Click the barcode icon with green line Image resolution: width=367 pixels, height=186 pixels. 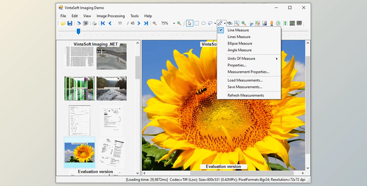[292, 23]
